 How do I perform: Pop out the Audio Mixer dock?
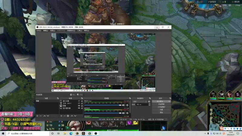[130, 98]
